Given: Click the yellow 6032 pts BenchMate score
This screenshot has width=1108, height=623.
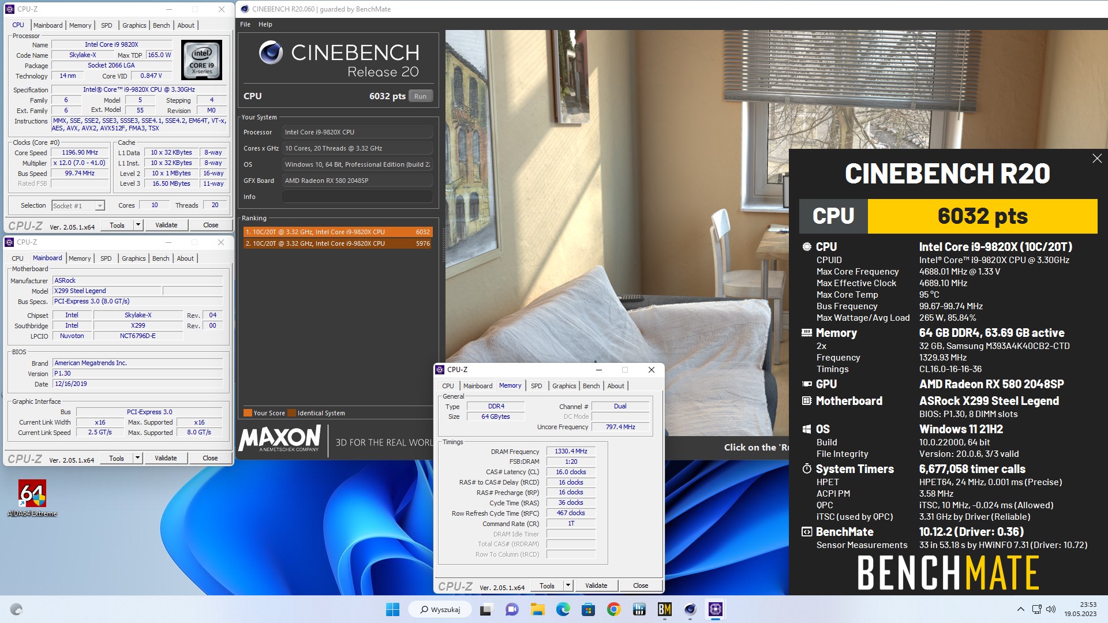Looking at the screenshot, I should [982, 216].
